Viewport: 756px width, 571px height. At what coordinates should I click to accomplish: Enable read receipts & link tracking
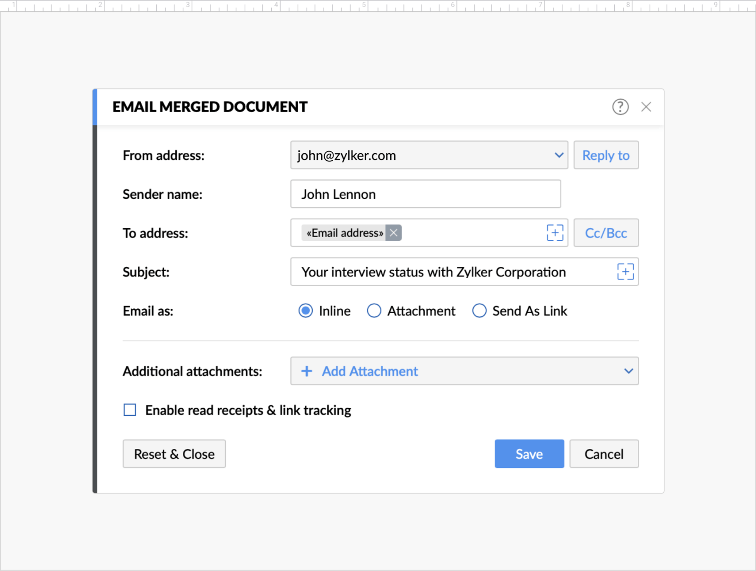pos(129,410)
